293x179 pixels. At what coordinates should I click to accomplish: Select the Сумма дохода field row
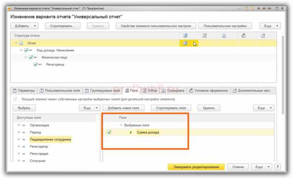tap(188, 132)
